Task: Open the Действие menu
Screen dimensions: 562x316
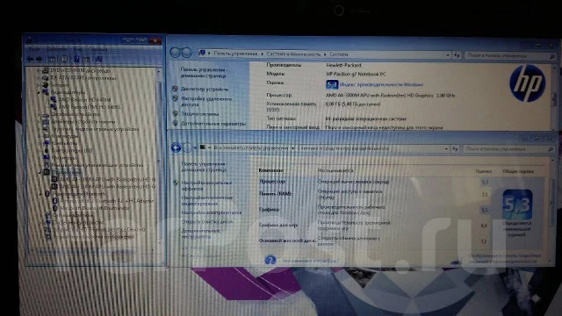Action: 57,49
